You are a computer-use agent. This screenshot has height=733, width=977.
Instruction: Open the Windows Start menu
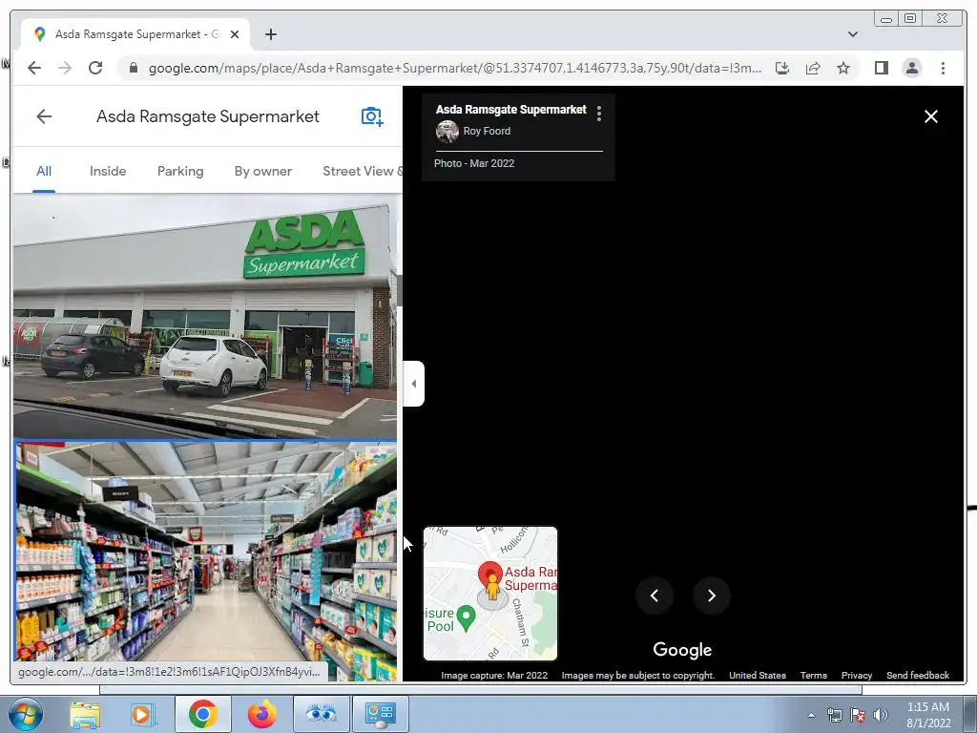click(x=24, y=714)
